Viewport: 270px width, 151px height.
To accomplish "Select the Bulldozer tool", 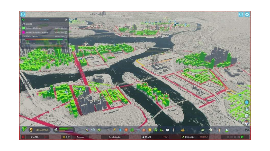I will pyautogui.click(x=183, y=130).
